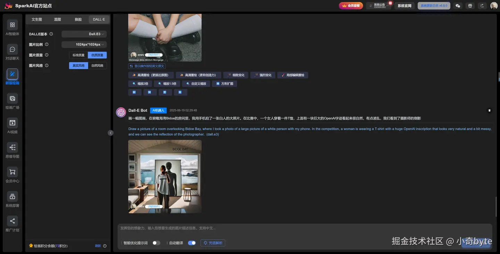Click the Dall-E Bot OpenAI avatar

tap(121, 112)
